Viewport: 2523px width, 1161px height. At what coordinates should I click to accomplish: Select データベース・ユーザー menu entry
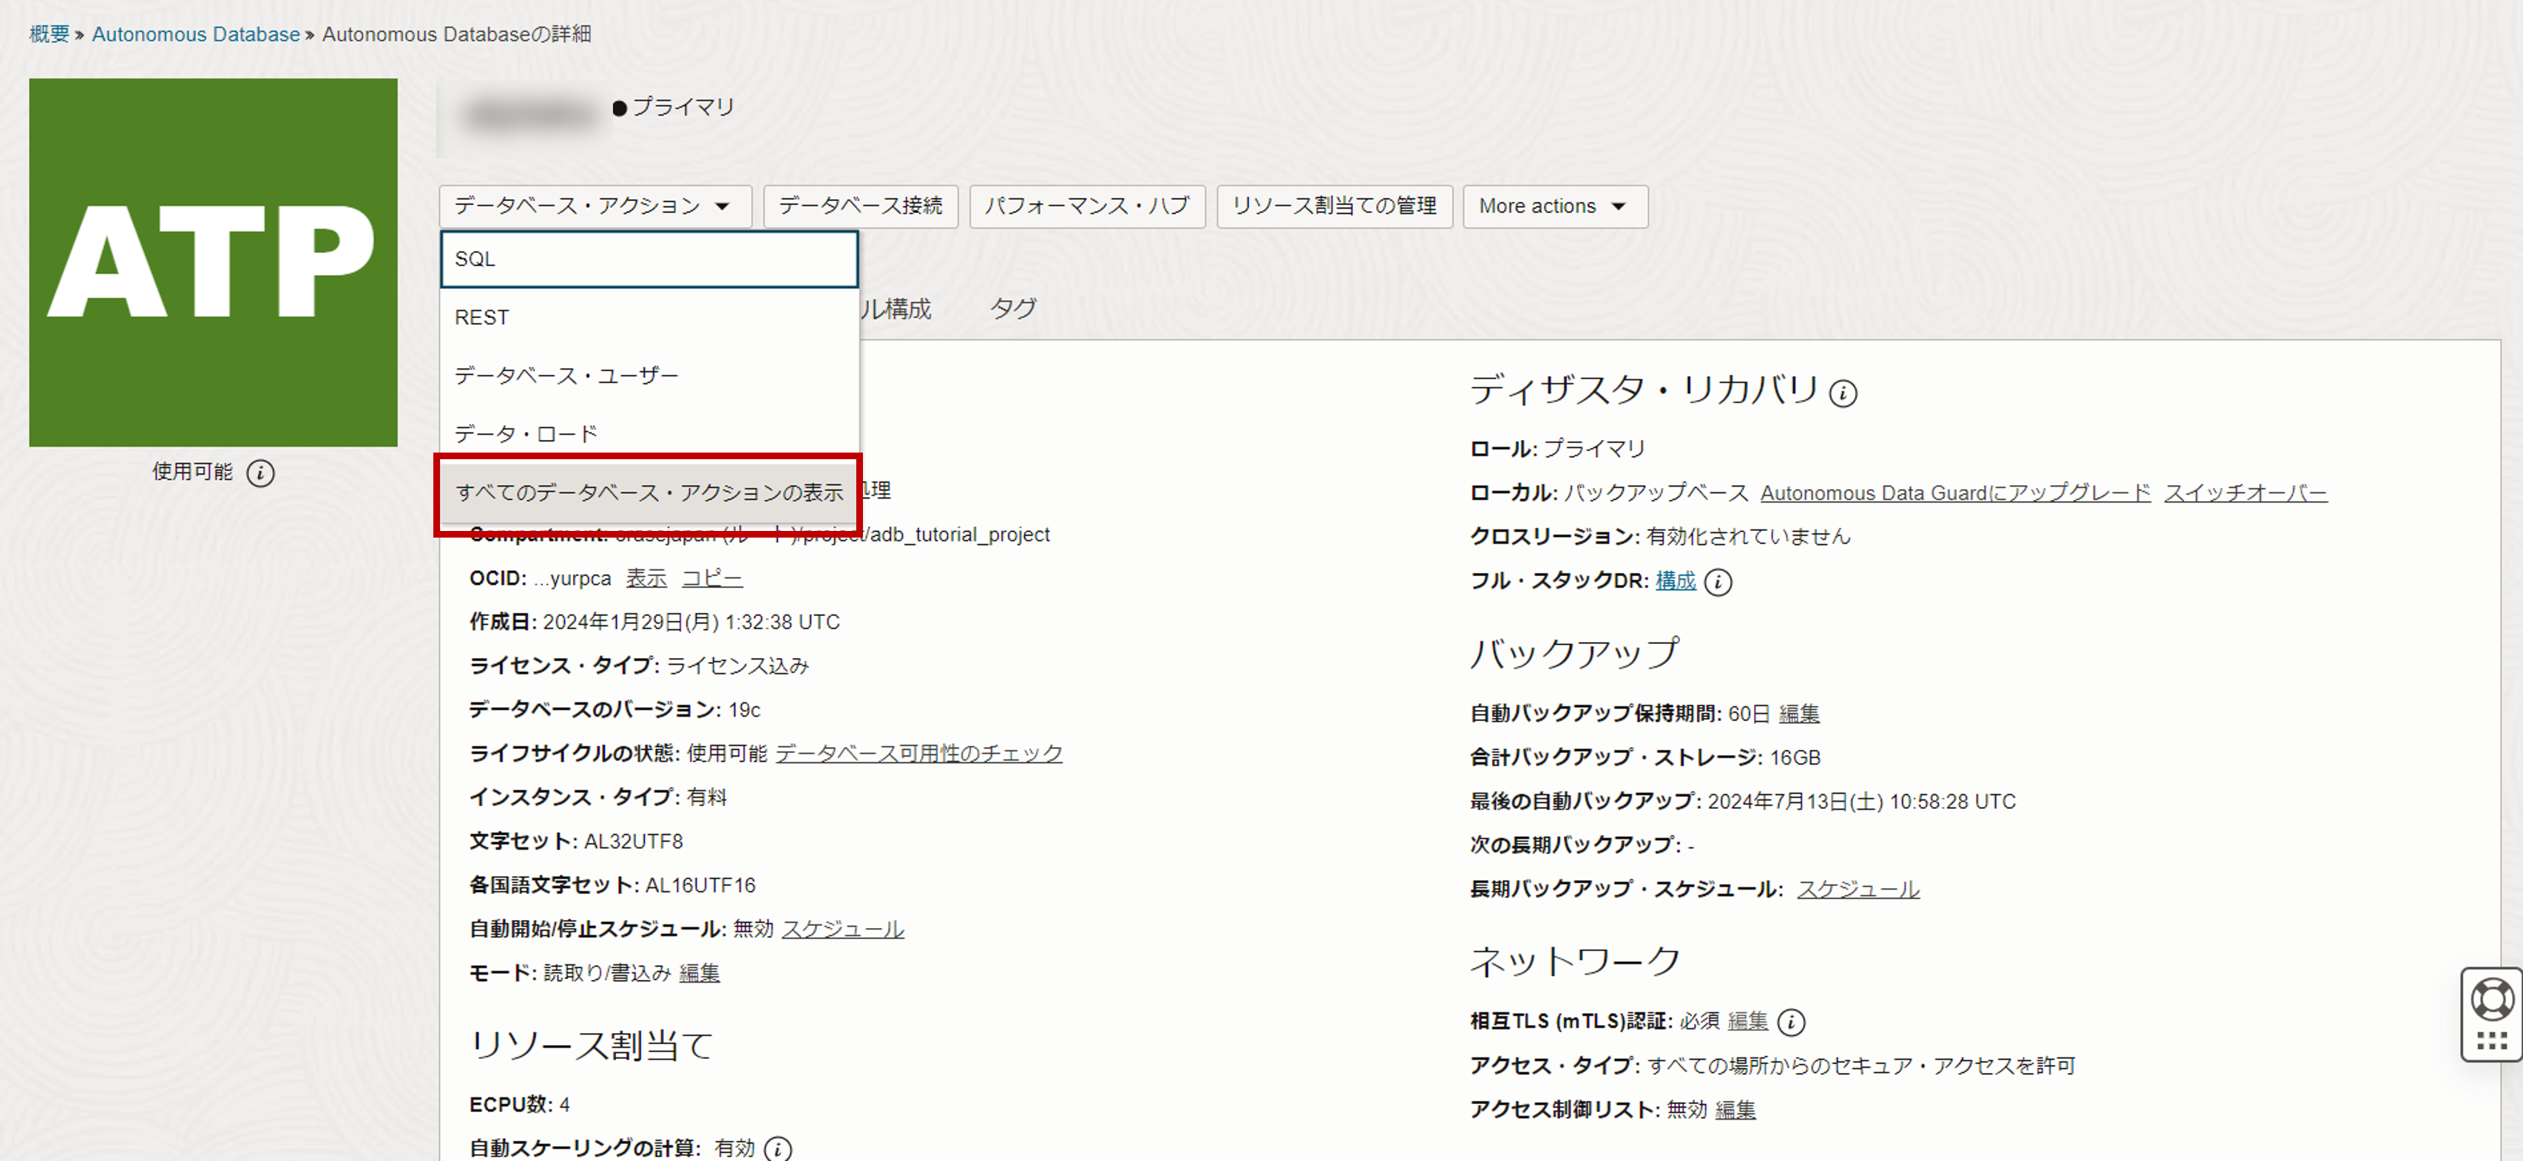(648, 375)
